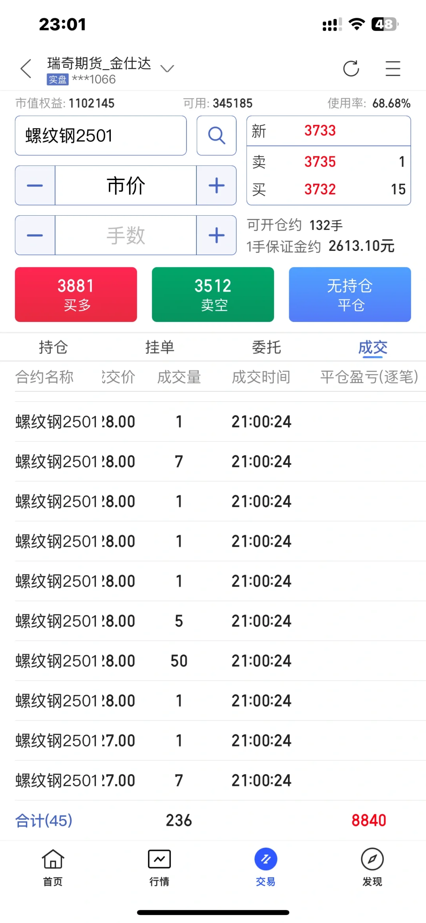This screenshot has height=923, width=426.
Task: Tap the 使用率 68.68% value
Action: coord(391,103)
